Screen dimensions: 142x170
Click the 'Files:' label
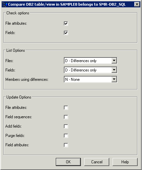tap(9, 61)
